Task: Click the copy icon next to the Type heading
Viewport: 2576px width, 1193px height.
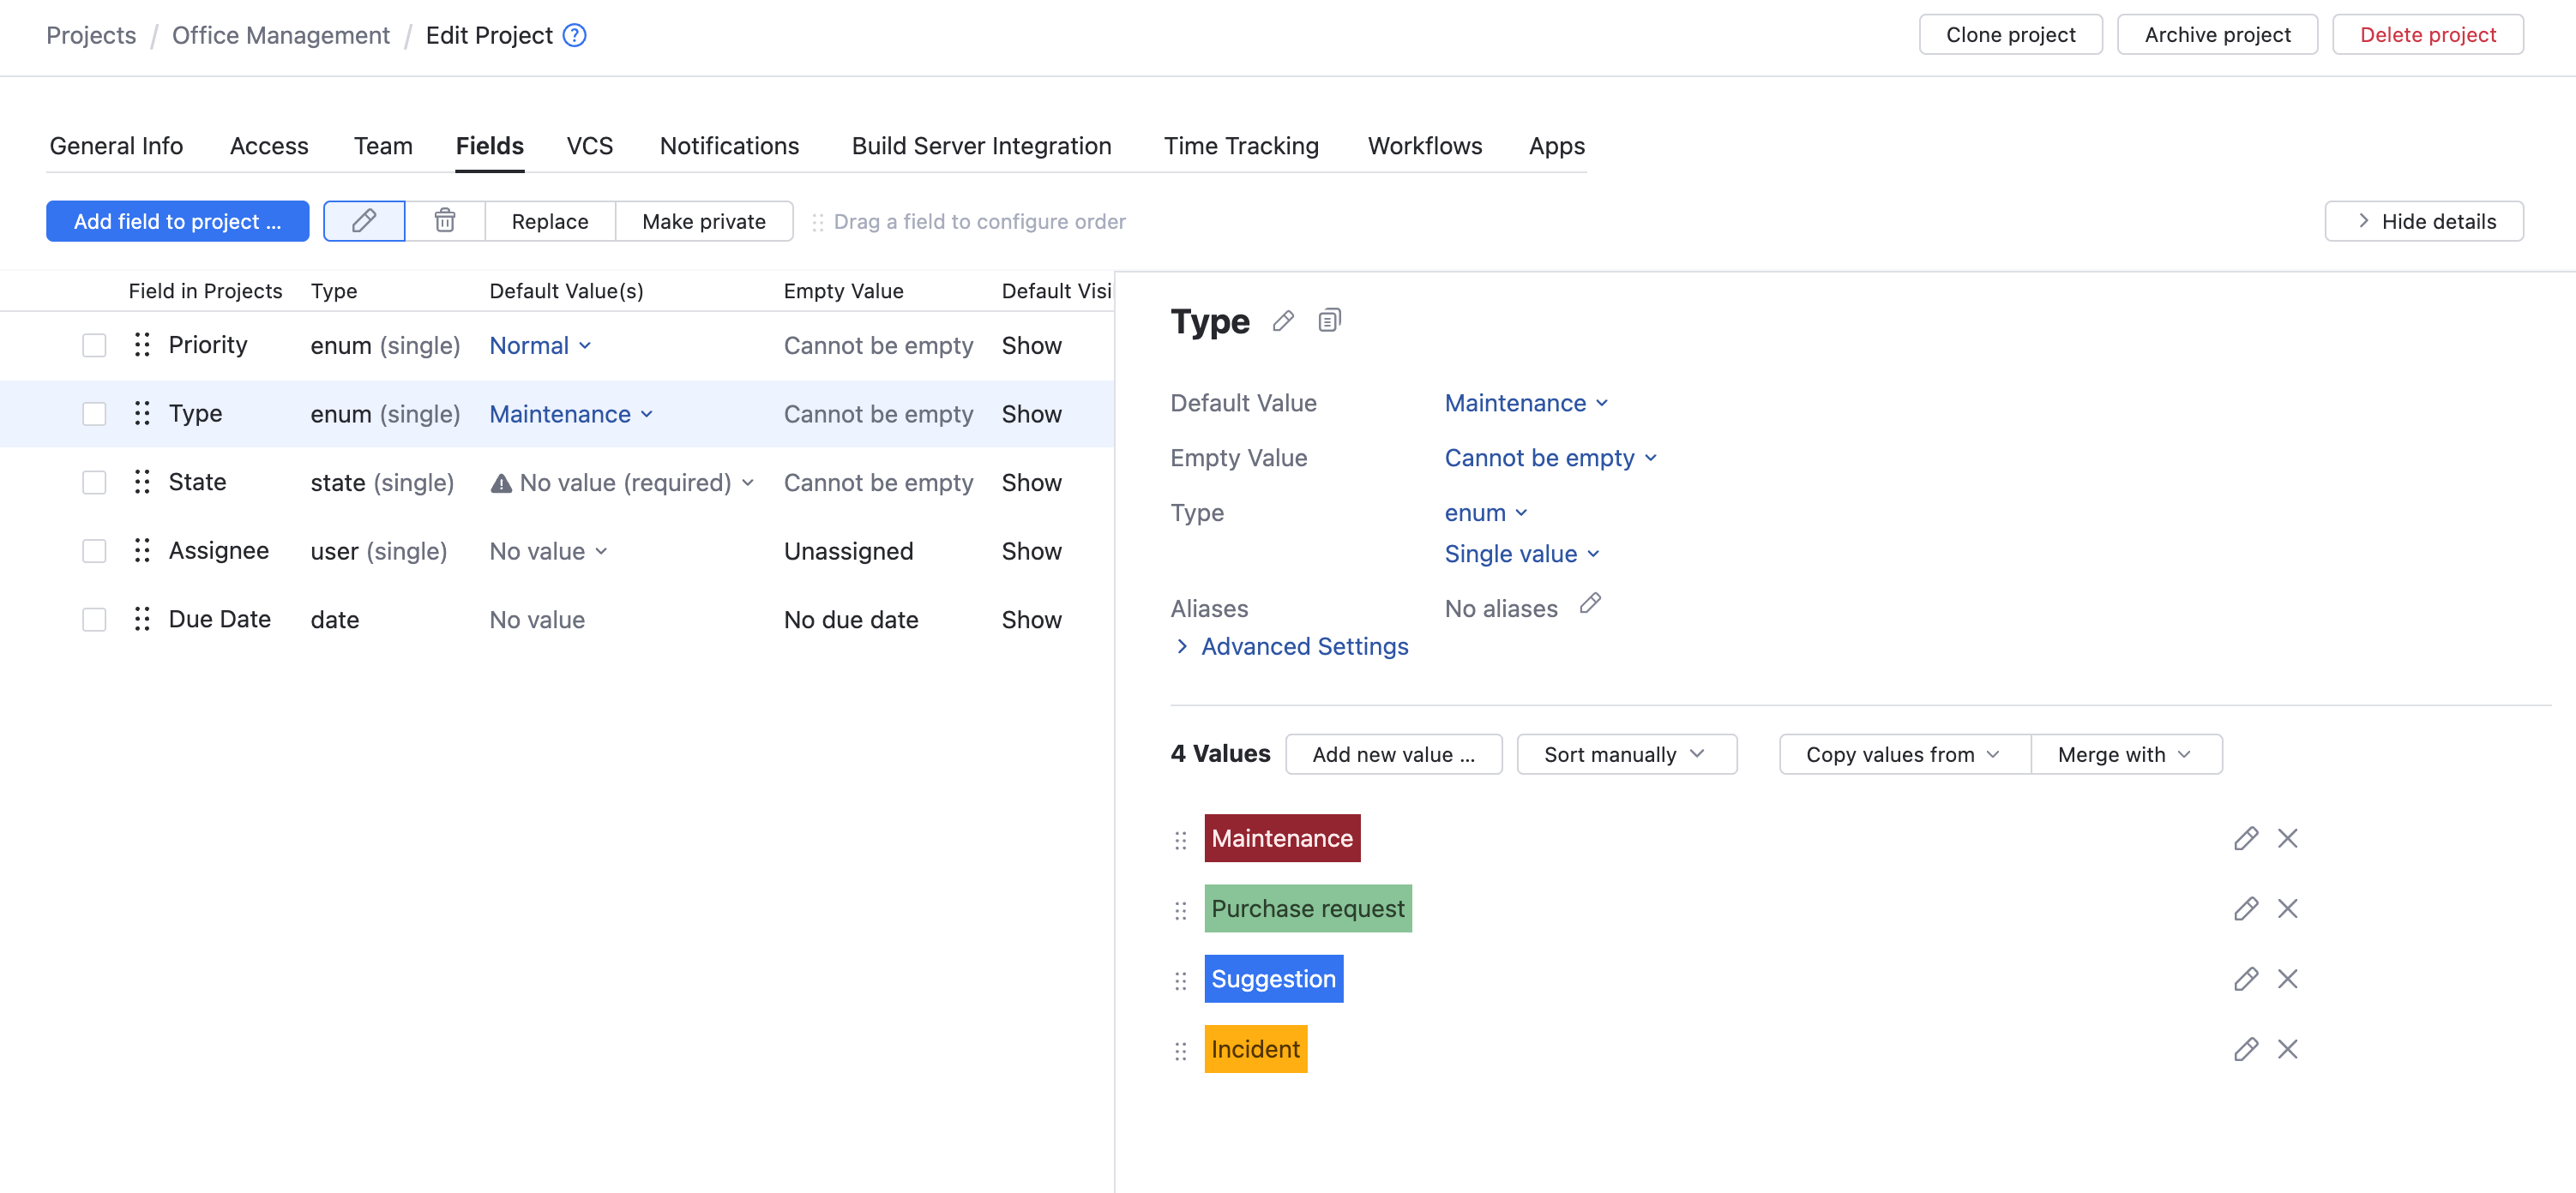Action: (x=1329, y=321)
